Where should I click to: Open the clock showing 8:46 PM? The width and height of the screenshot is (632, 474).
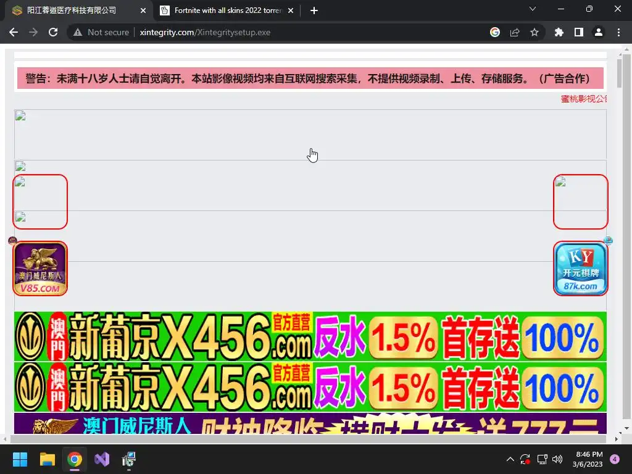pos(588,459)
